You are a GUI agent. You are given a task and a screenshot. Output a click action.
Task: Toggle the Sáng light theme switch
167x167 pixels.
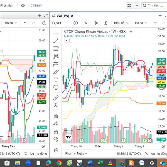coord(36,6)
